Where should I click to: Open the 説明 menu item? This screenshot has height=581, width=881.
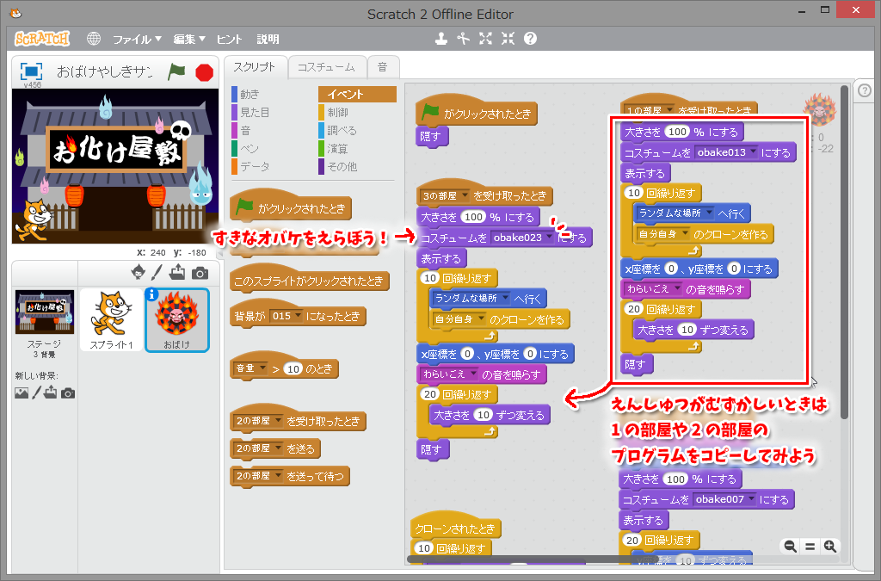(268, 39)
